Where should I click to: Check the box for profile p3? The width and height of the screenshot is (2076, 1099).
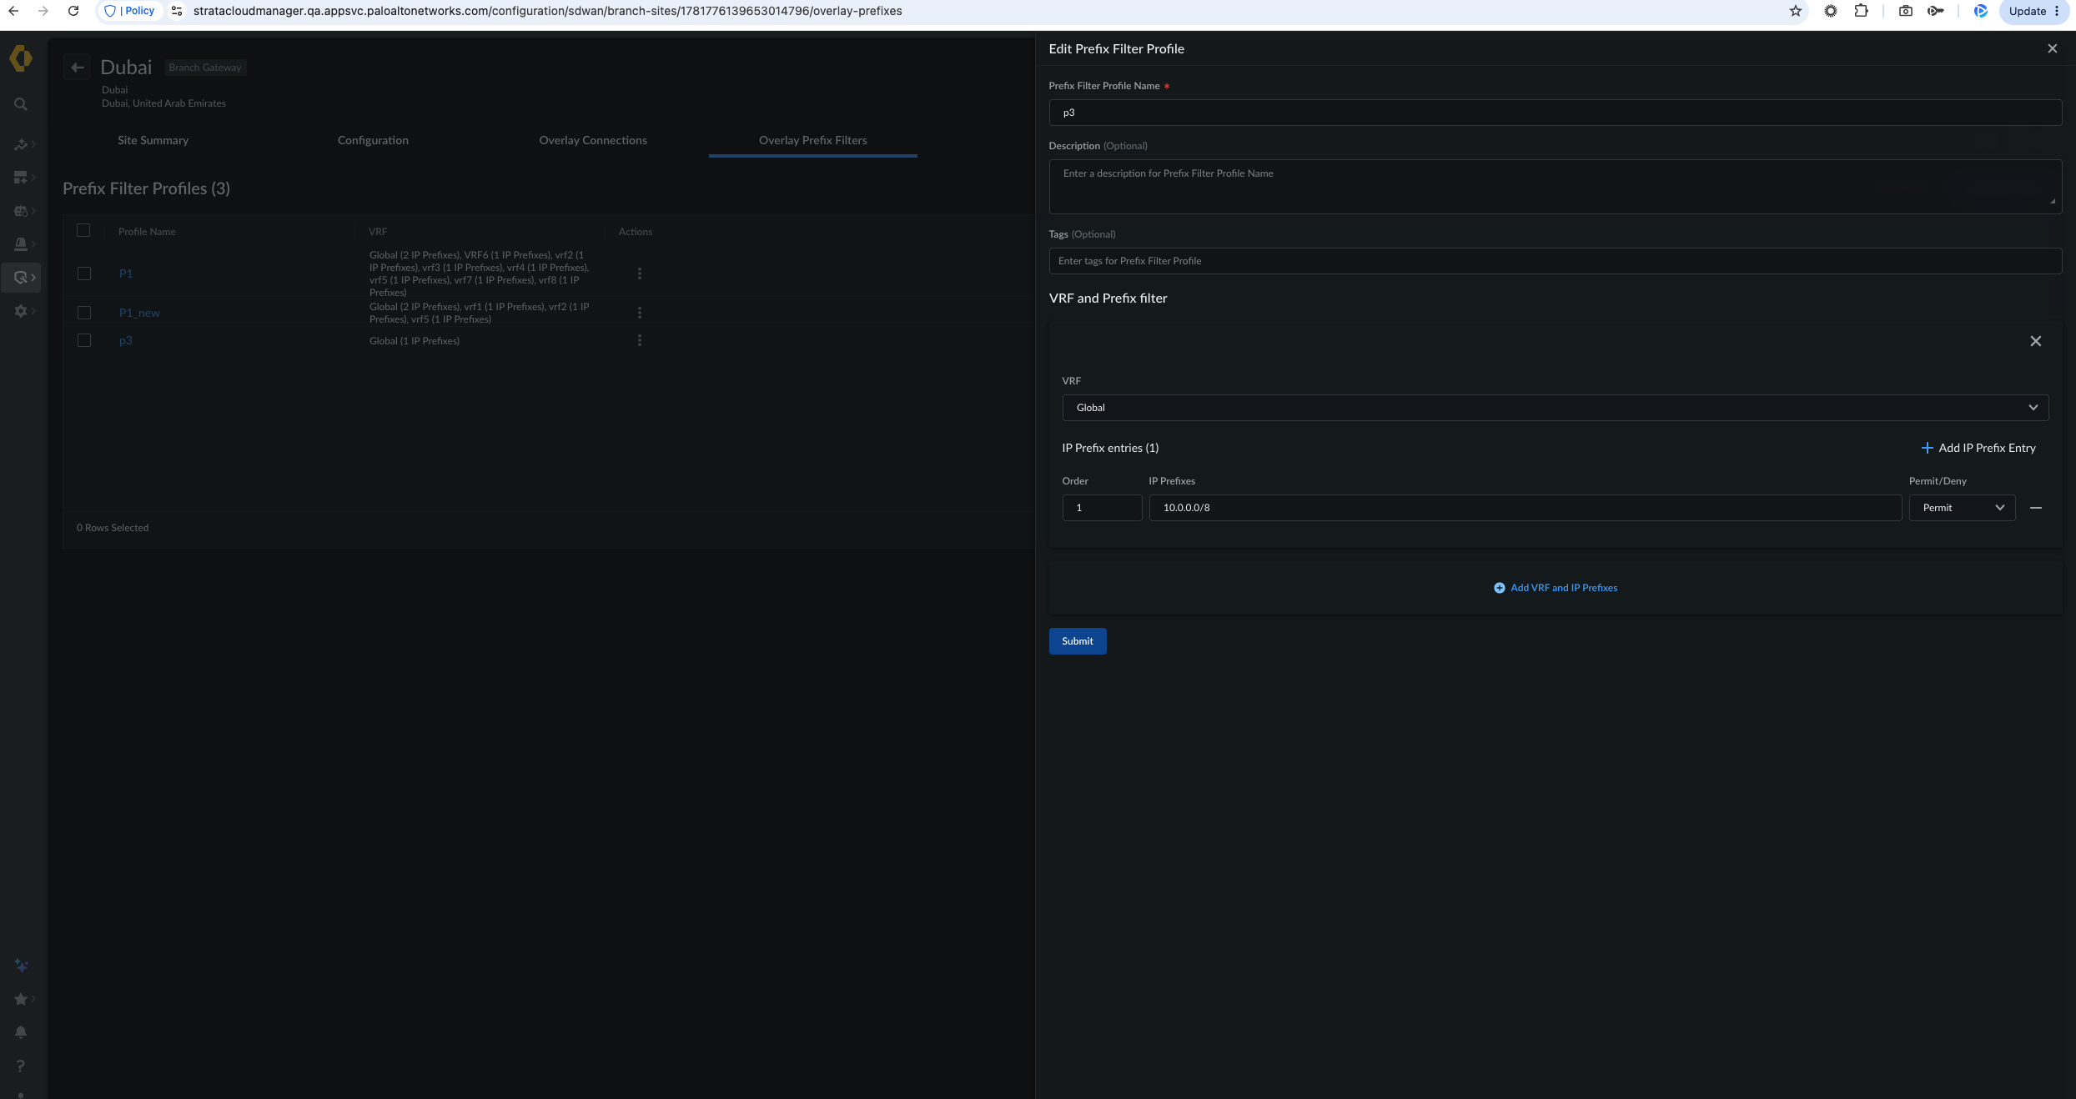[84, 340]
